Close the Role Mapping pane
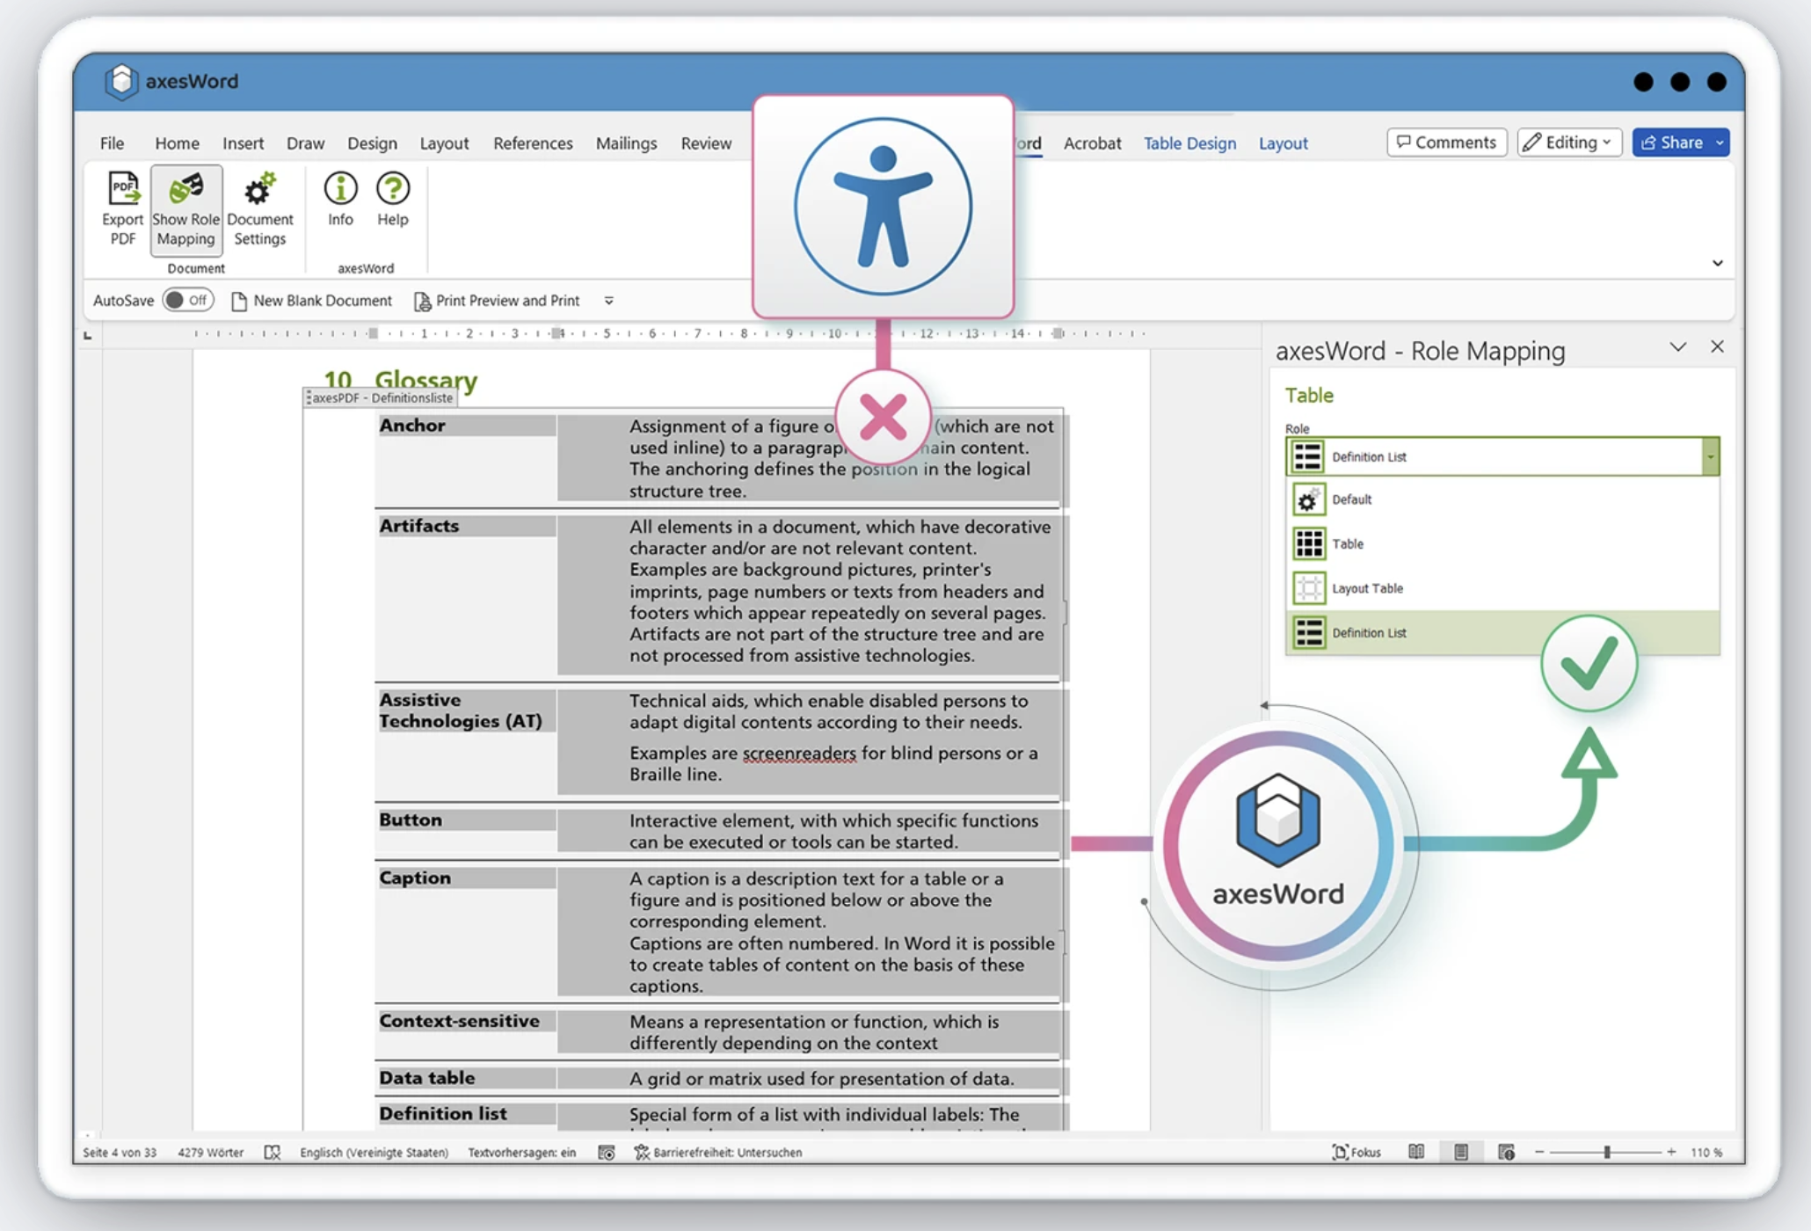 pos(1717,347)
